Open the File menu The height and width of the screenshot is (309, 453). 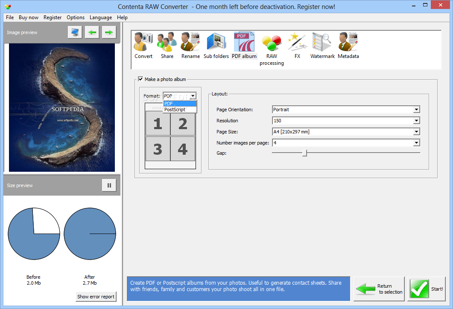click(10, 17)
